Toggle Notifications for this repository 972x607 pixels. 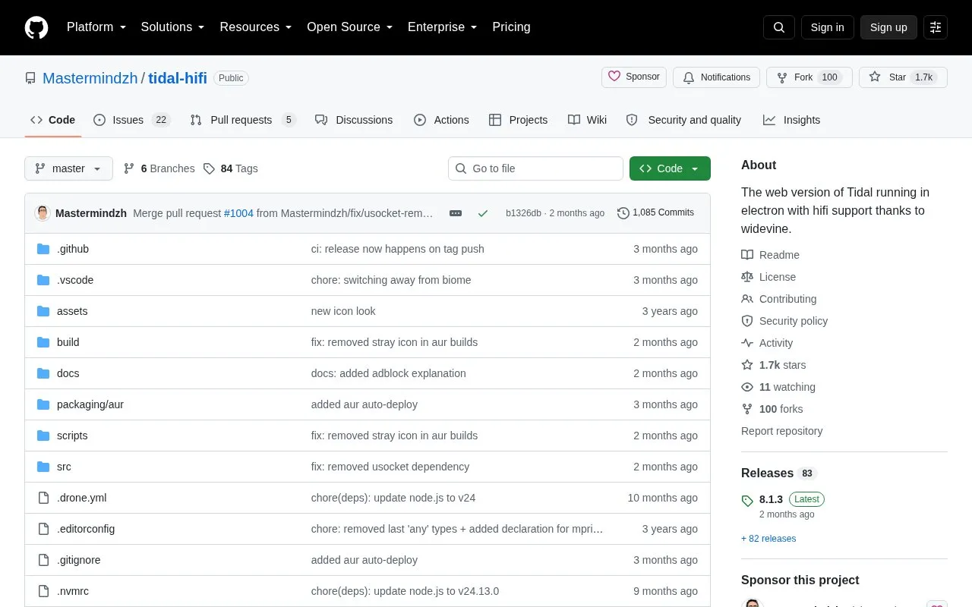(x=716, y=77)
